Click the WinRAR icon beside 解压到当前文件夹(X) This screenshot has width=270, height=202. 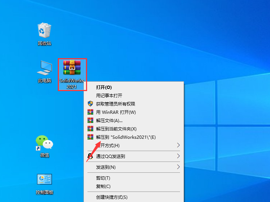90,129
